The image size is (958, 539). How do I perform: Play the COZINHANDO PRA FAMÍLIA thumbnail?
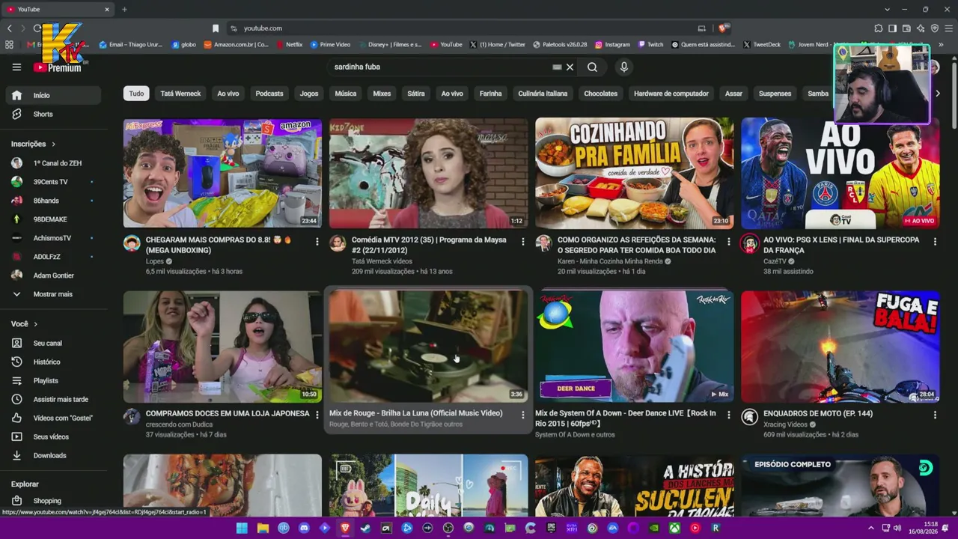pyautogui.click(x=635, y=173)
